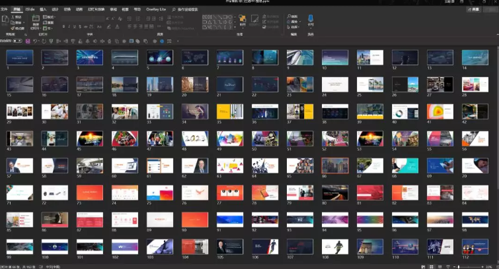Open the Layout dropdown
Image resolution: width=499 pixels, height=269 pixels.
tap(50, 17)
